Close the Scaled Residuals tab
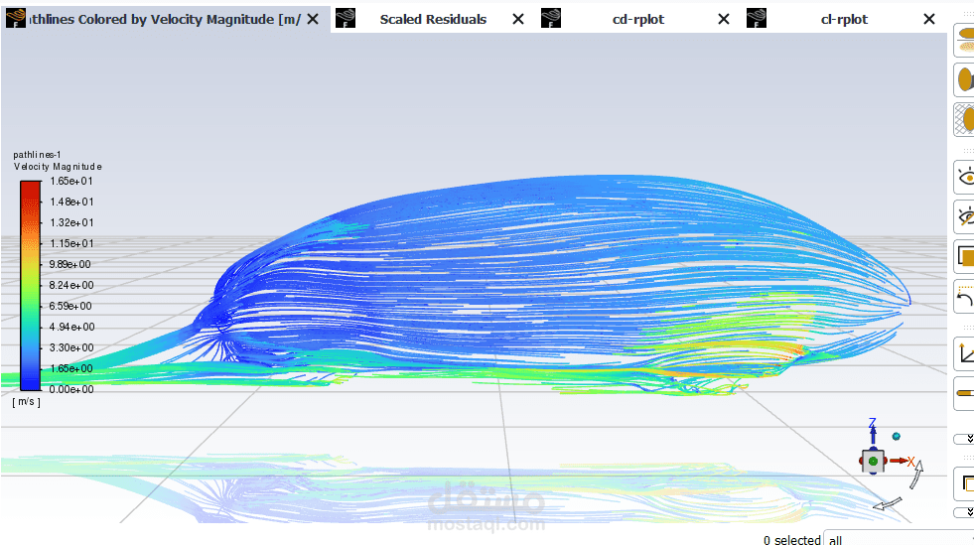 (518, 19)
